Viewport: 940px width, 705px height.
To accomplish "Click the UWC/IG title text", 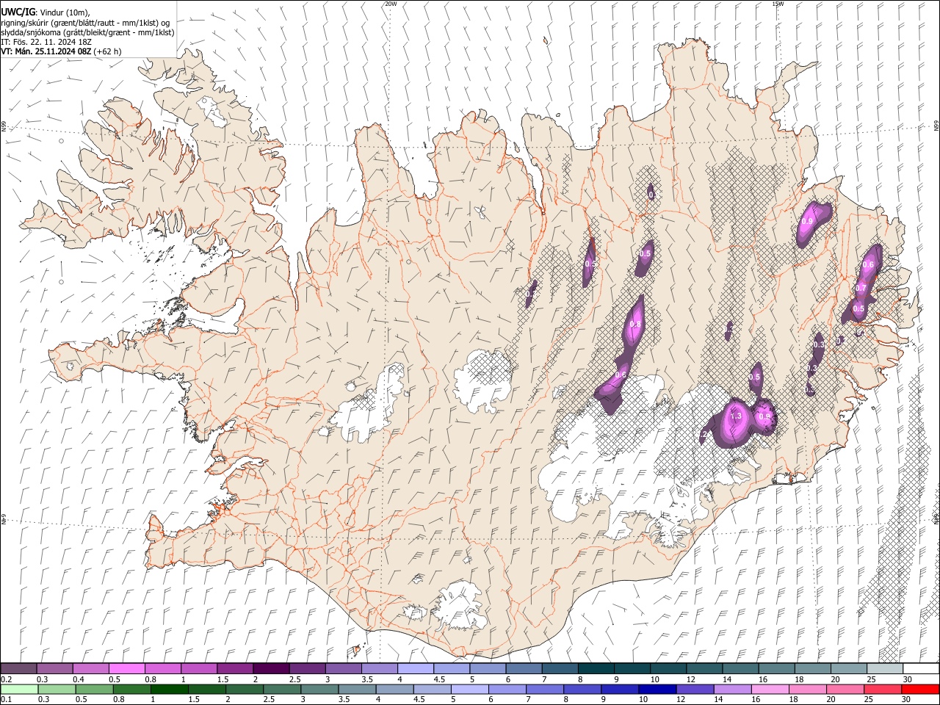I will tap(18, 12).
